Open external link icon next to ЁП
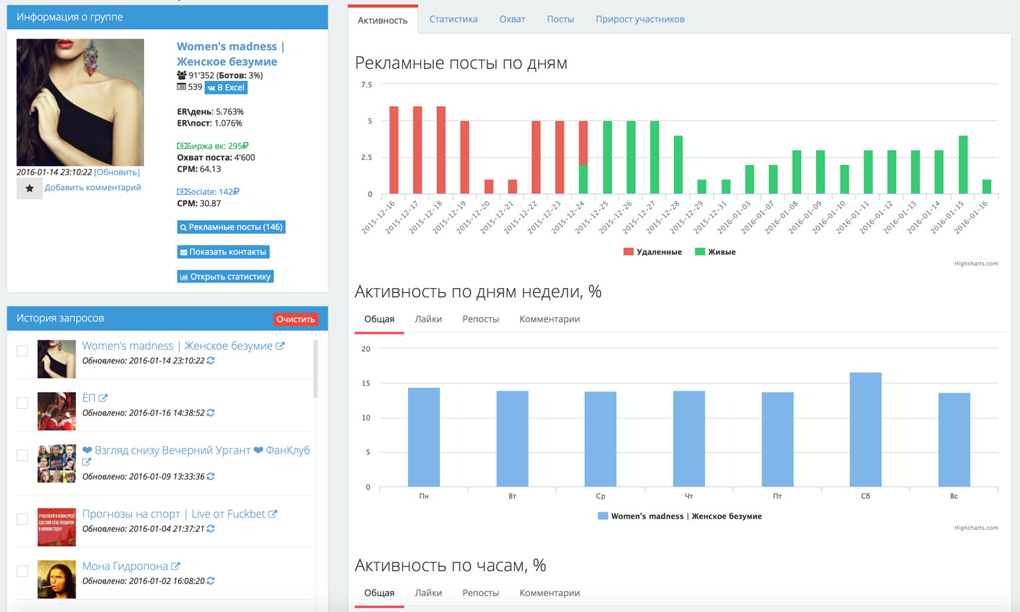 point(103,398)
